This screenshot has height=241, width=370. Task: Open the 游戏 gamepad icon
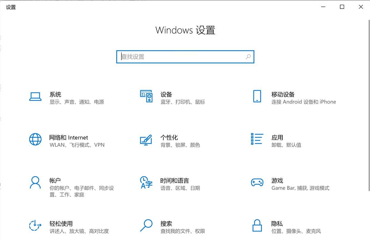tap(257, 182)
